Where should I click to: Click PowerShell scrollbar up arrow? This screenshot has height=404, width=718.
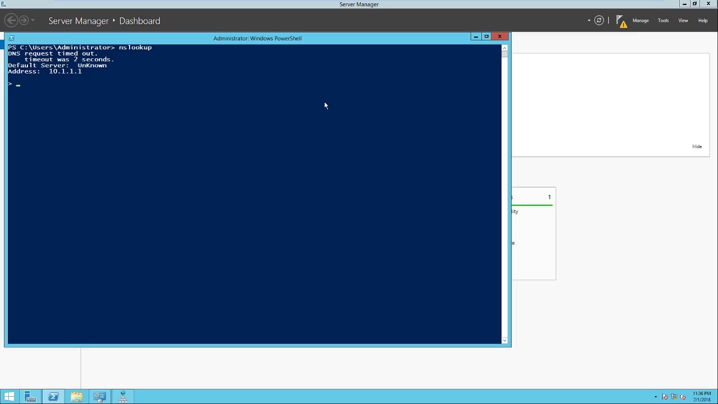[x=504, y=48]
